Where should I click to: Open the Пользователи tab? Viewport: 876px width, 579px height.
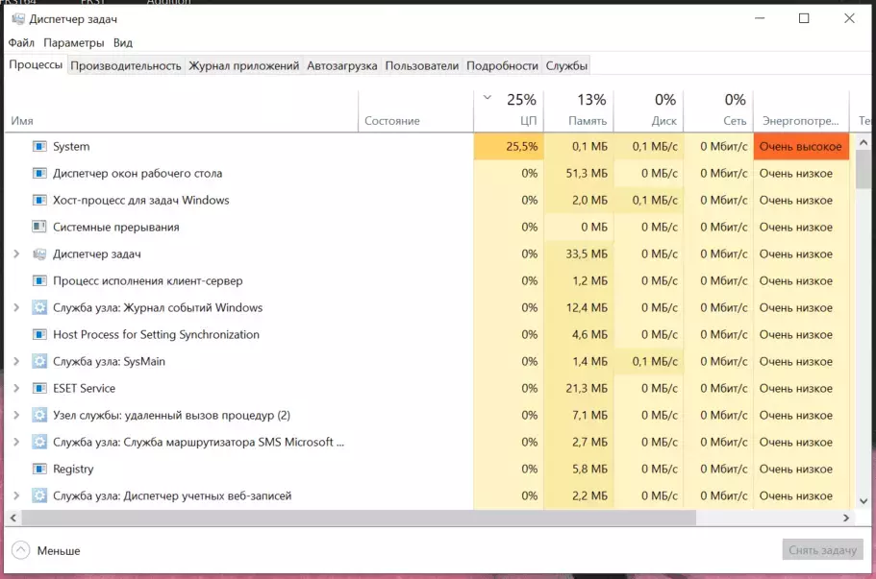click(x=422, y=66)
